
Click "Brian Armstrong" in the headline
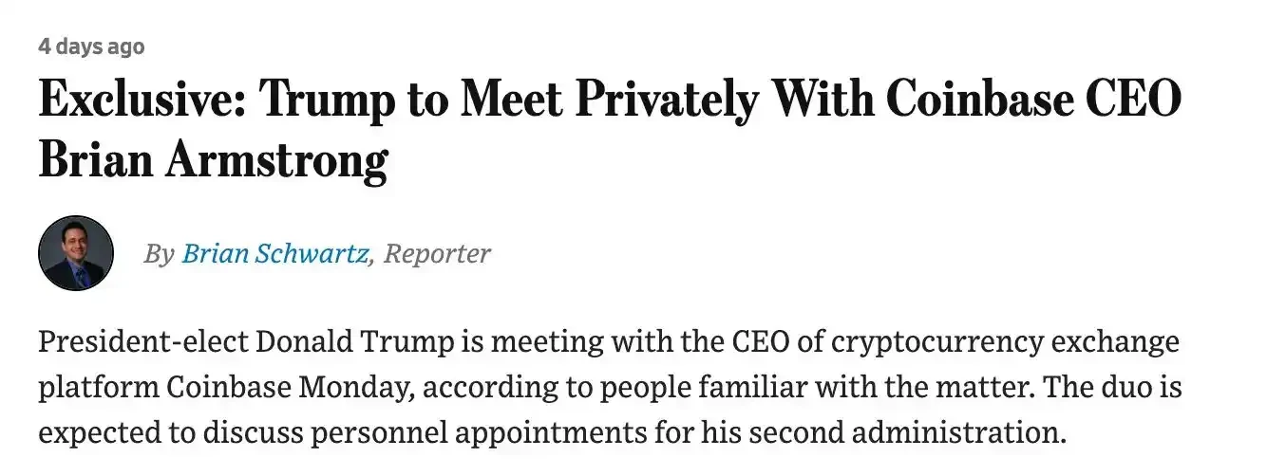pyautogui.click(x=213, y=162)
